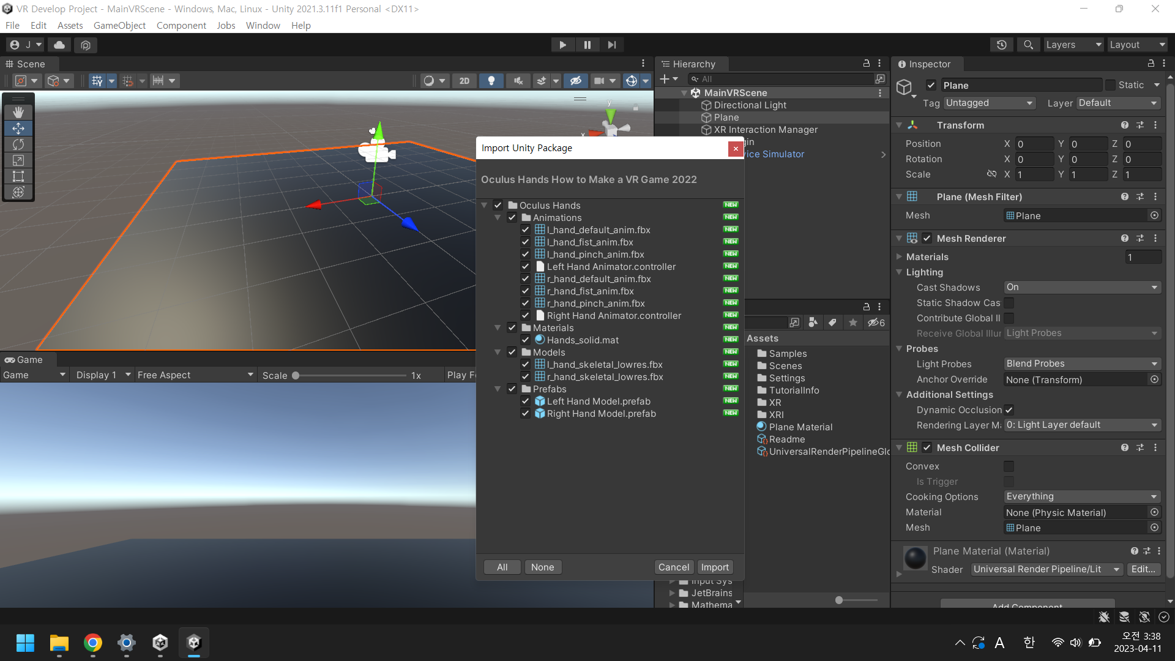Toggle scene audio speaker icon
The image size is (1175, 661).
518,81
